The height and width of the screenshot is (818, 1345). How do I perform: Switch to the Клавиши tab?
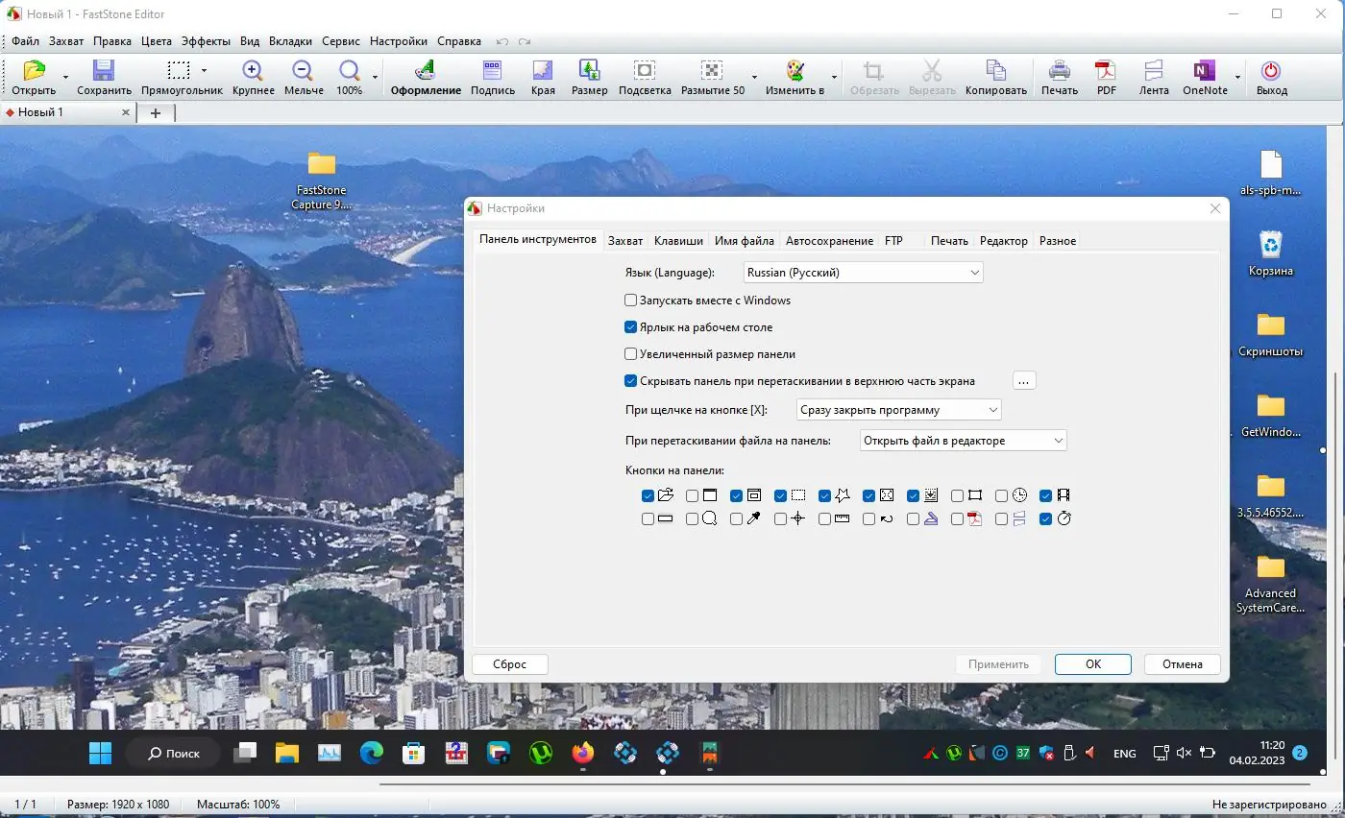click(x=678, y=241)
